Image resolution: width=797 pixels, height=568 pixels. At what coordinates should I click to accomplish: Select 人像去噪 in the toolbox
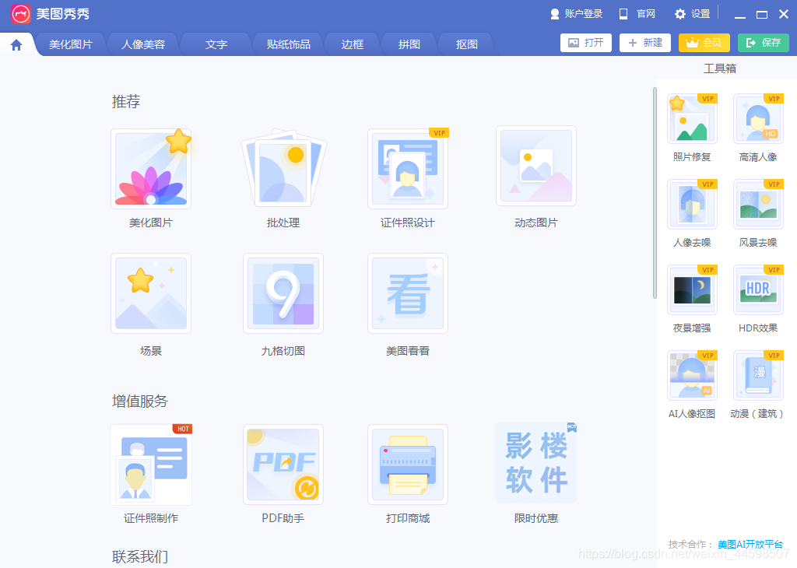[692, 204]
